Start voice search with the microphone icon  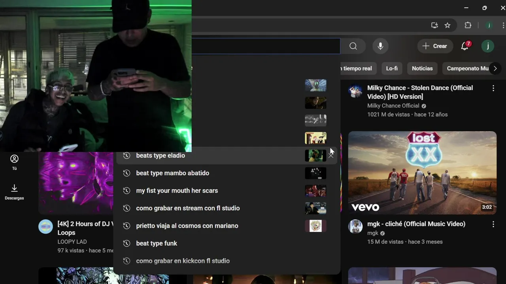pos(380,46)
